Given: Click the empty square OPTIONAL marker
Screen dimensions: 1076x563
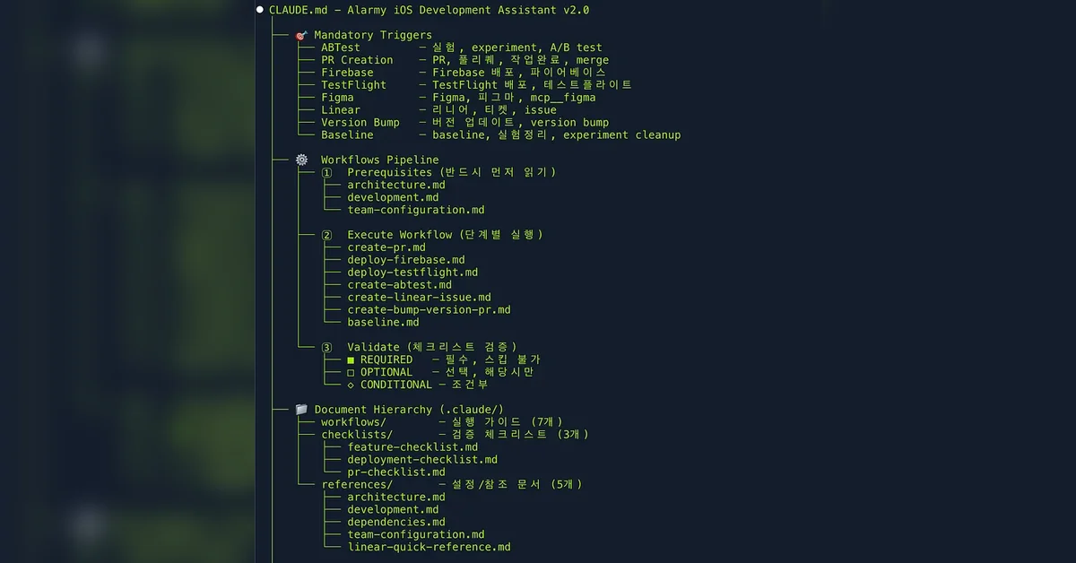Looking at the screenshot, I should [x=351, y=372].
